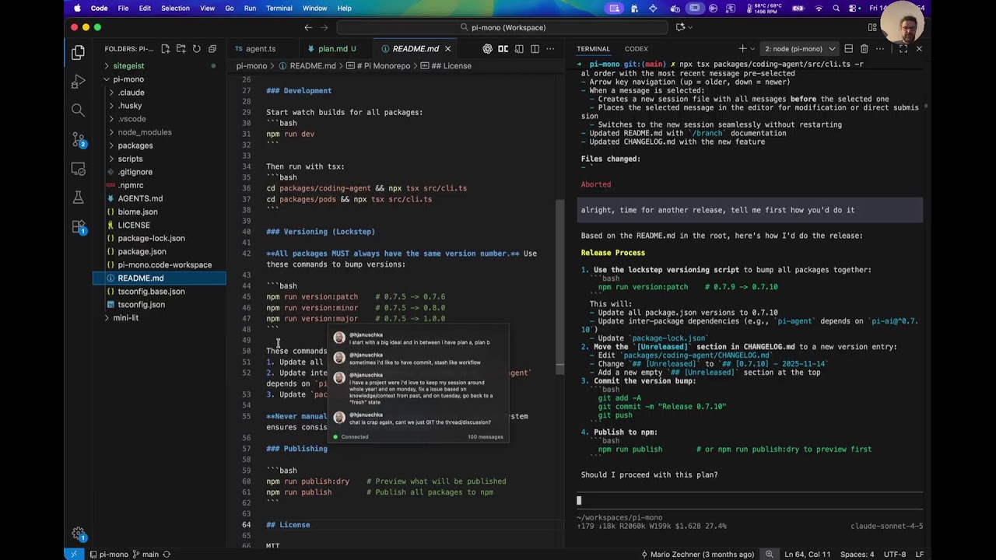
Task: Click the ## License breadcrumb item
Action: [x=447, y=66]
